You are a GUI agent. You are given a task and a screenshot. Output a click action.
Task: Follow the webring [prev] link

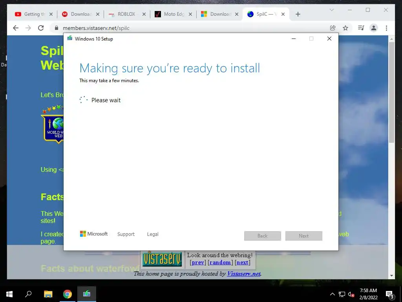click(x=198, y=262)
